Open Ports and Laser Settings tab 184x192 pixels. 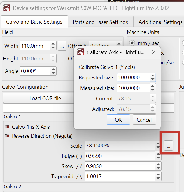pyautogui.click(x=100, y=22)
